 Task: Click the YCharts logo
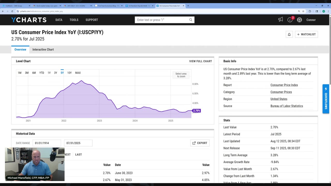tap(29, 20)
